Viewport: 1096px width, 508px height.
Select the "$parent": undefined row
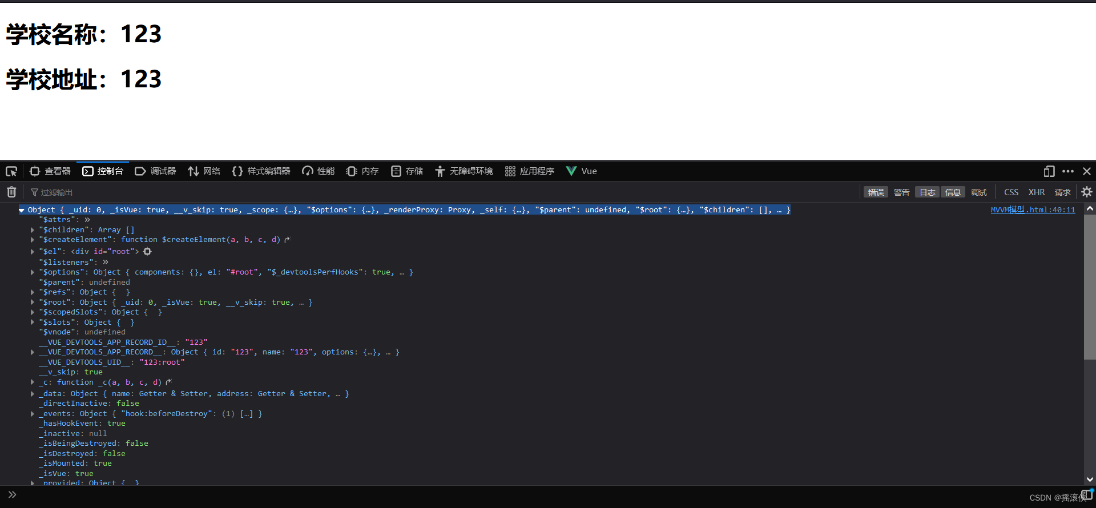coord(84,283)
